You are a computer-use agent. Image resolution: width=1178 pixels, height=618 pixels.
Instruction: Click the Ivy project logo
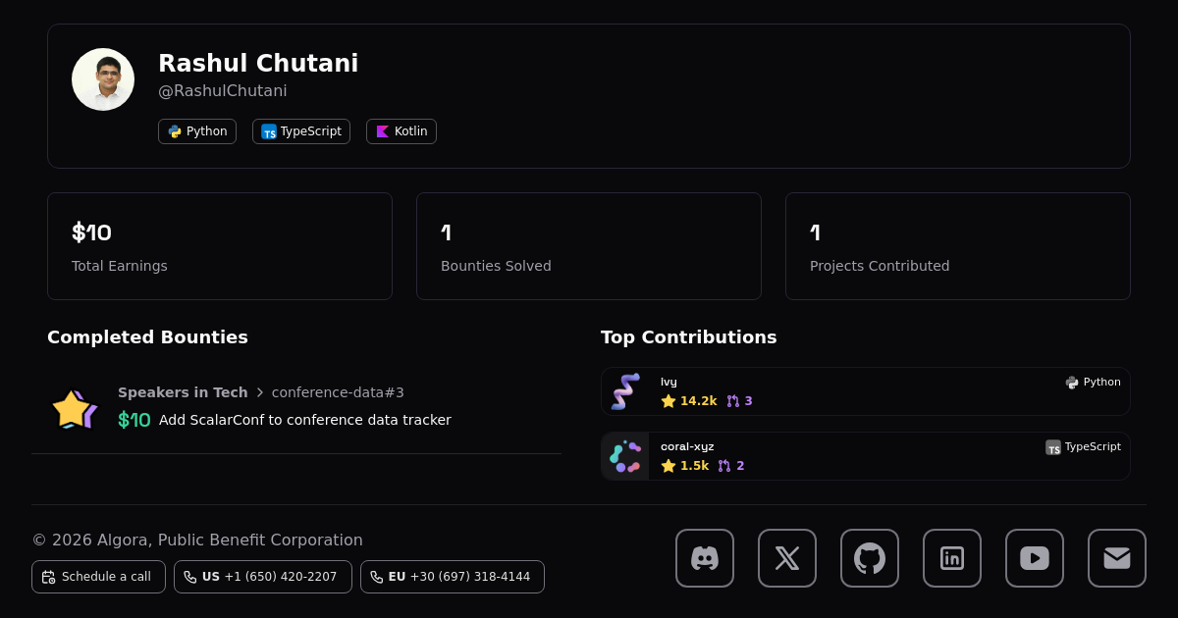pos(625,391)
